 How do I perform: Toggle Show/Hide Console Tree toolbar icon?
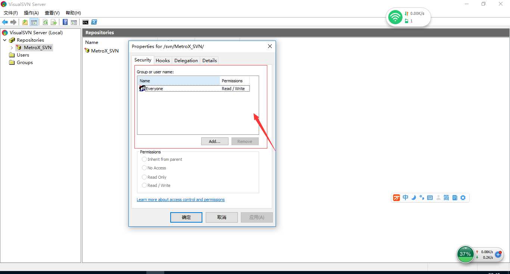pyautogui.click(x=34, y=22)
